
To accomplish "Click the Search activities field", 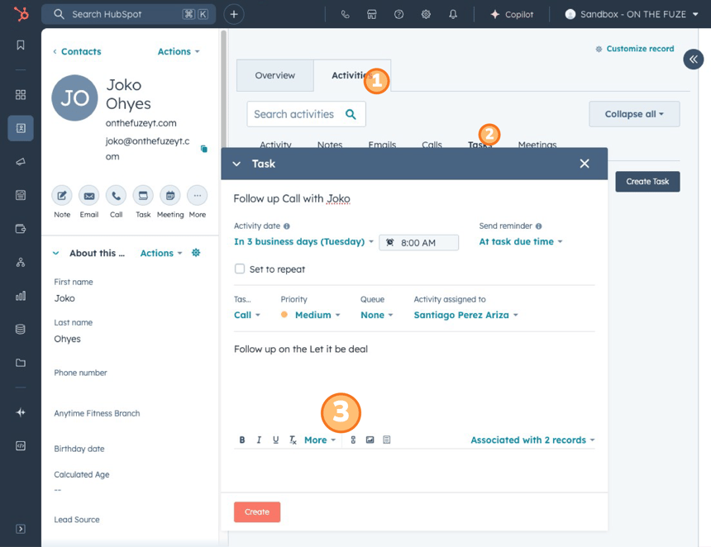I will 306,114.
